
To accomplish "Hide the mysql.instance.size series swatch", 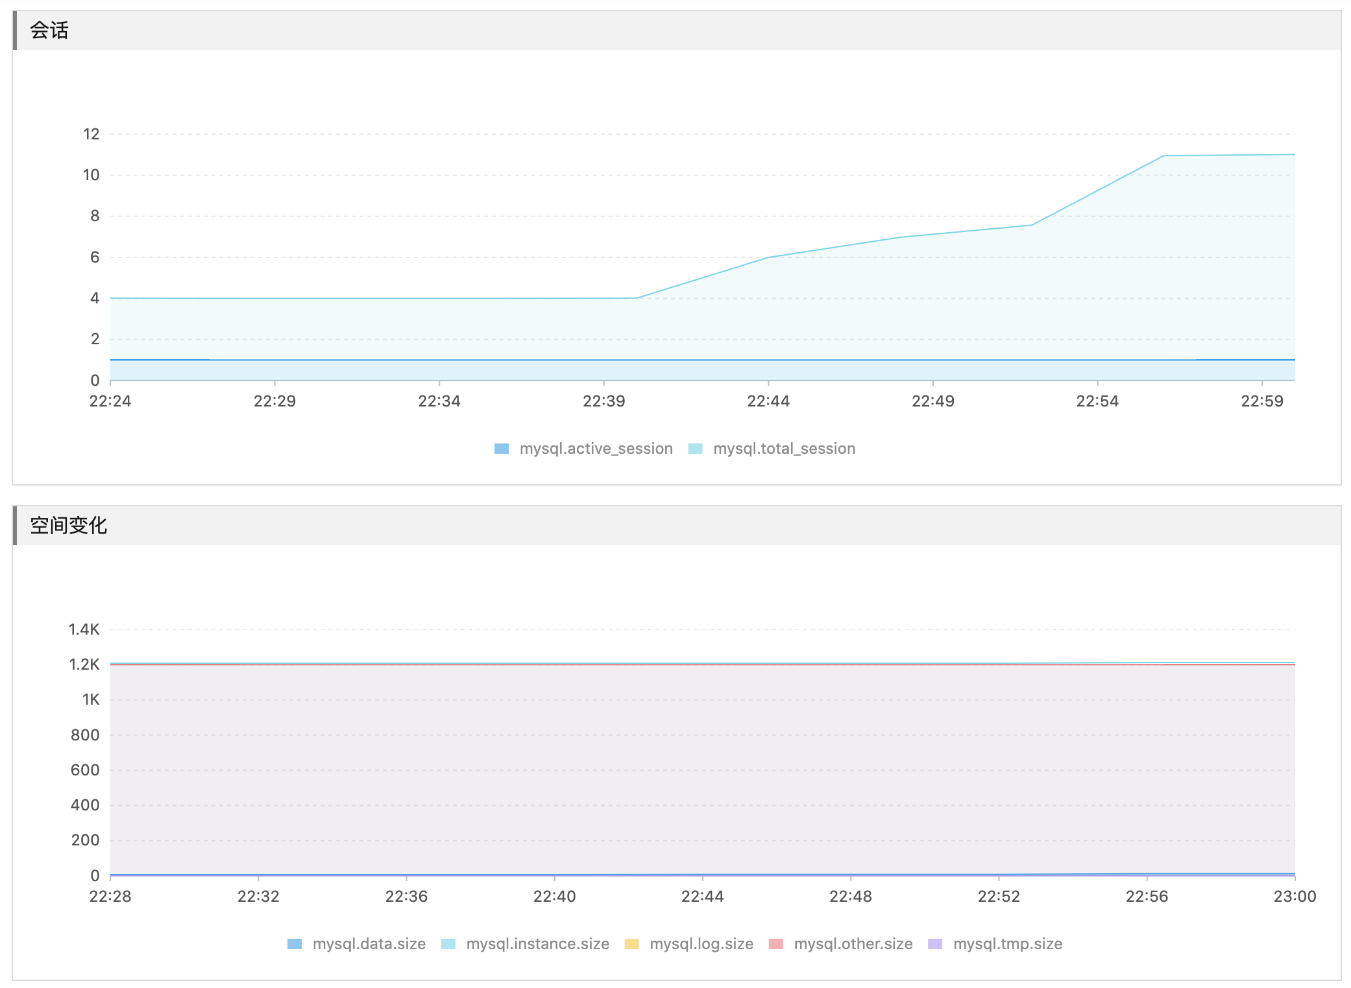I will [x=448, y=944].
